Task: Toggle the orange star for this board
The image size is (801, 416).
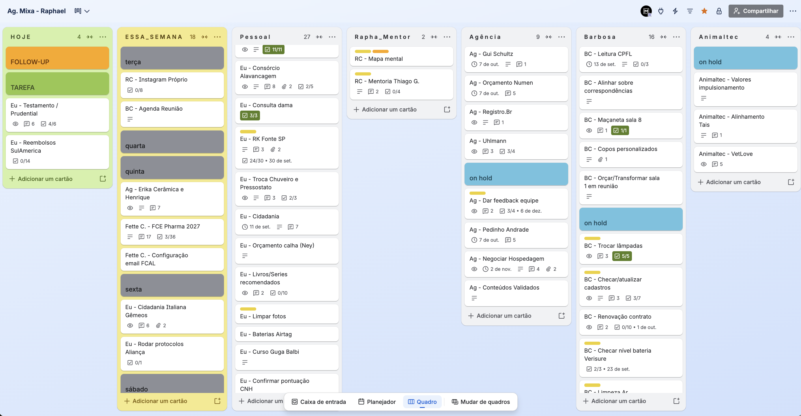Action: 704,11
